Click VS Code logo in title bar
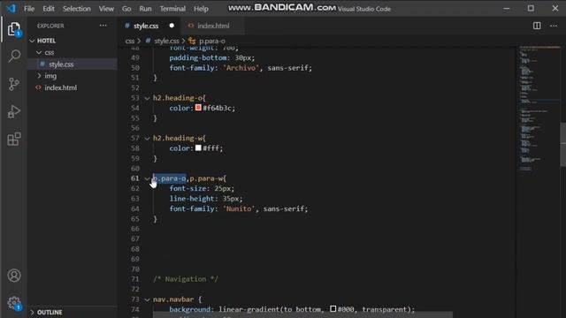Screen dimensions: 566x318 pyautogui.click(x=11, y=8)
